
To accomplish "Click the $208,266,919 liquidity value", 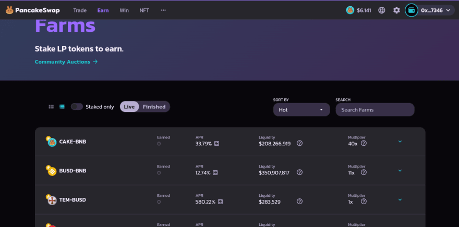I will pos(274,144).
